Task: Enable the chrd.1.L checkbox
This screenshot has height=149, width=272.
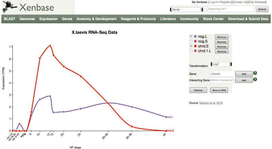Action: point(191,51)
